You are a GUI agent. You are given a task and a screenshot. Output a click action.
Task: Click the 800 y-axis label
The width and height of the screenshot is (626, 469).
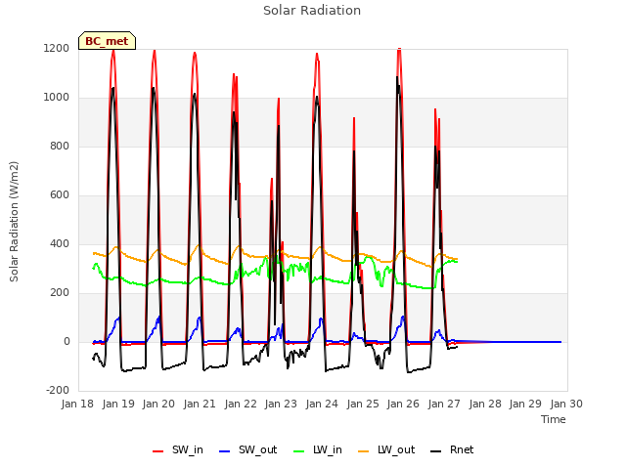(60, 146)
